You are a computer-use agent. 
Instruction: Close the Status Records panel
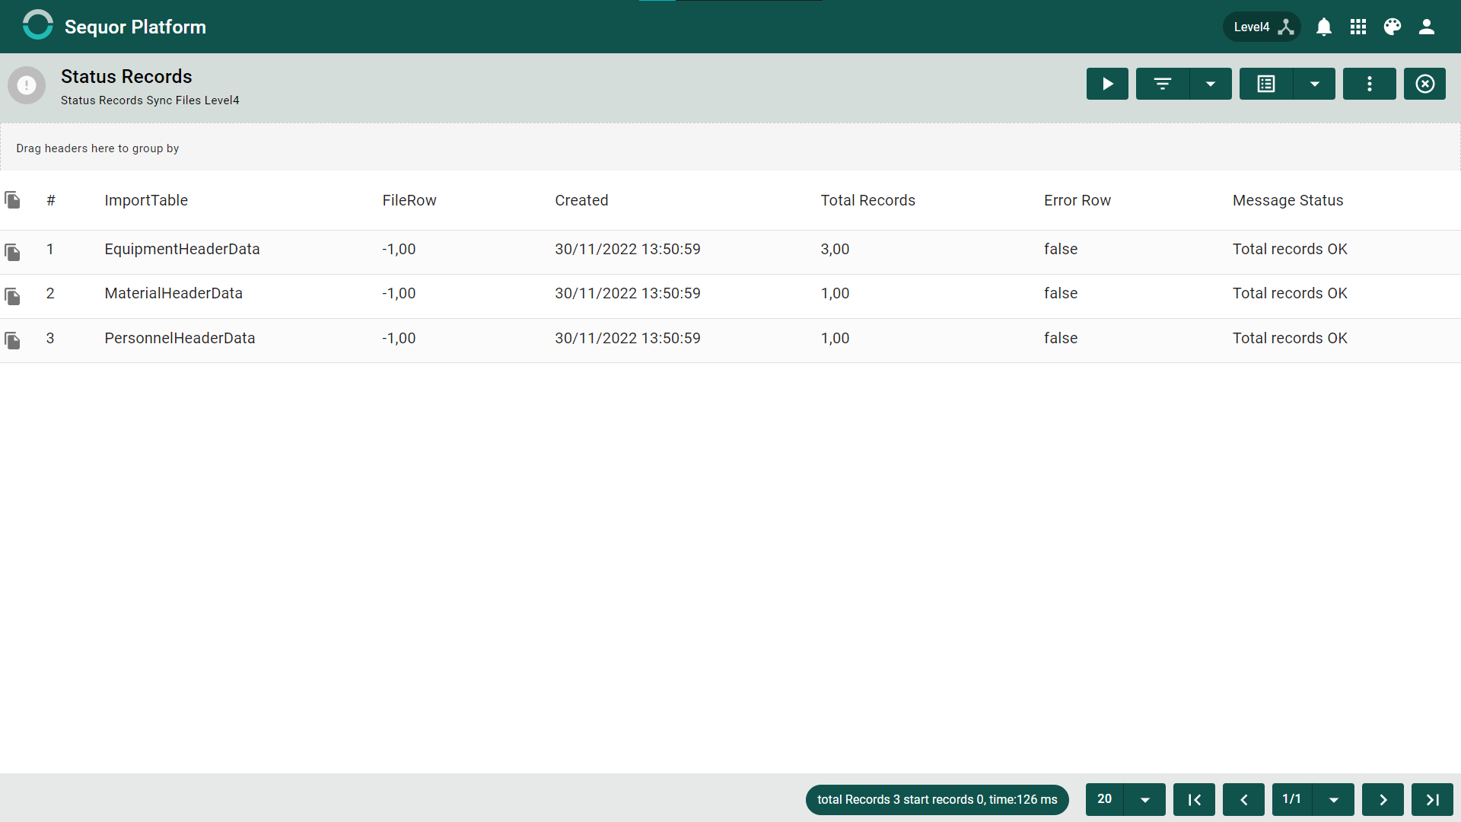pos(1424,84)
